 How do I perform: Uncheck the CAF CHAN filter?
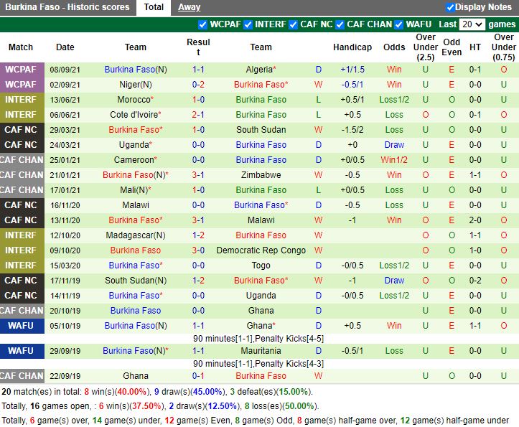[x=340, y=24]
